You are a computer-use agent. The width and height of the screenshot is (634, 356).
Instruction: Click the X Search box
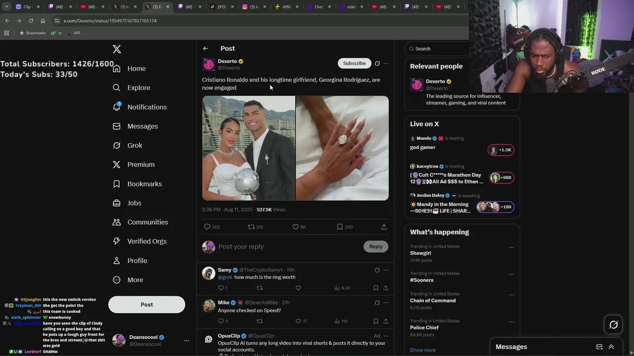[438, 49]
